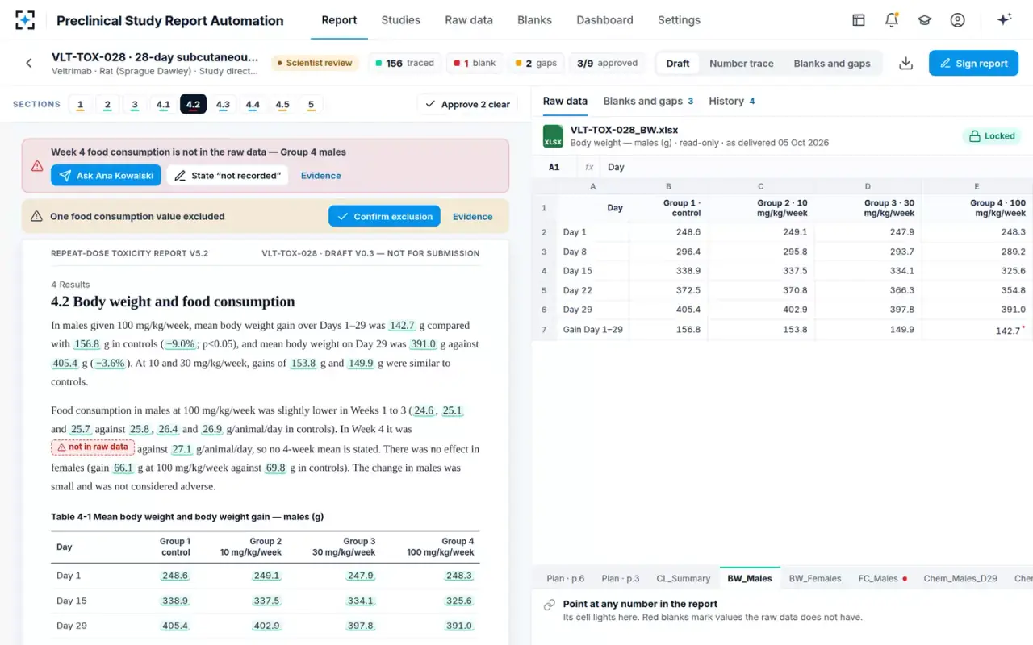Switch report view to Draft

[x=678, y=64]
